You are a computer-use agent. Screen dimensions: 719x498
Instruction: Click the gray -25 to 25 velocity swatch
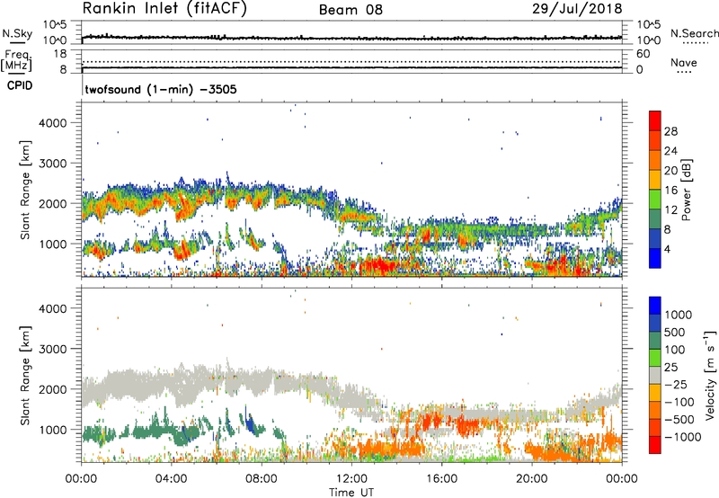(x=655, y=375)
